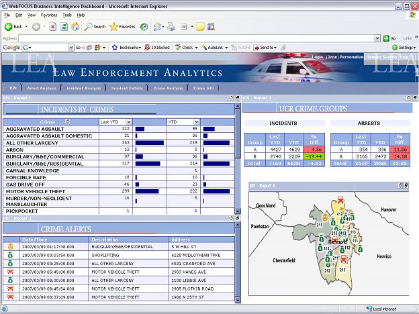This screenshot has height=314, width=419.
Task: Open the Mail envelope icon
Action: (157, 26)
